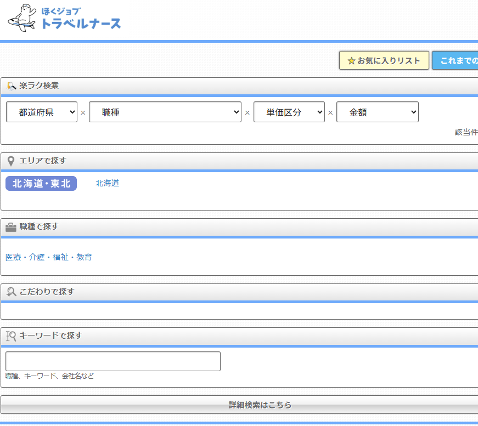Viewport: 478px width, 426px height.
Task: Click the ほくジョブ トラベルナース logo
Action: click(x=64, y=19)
